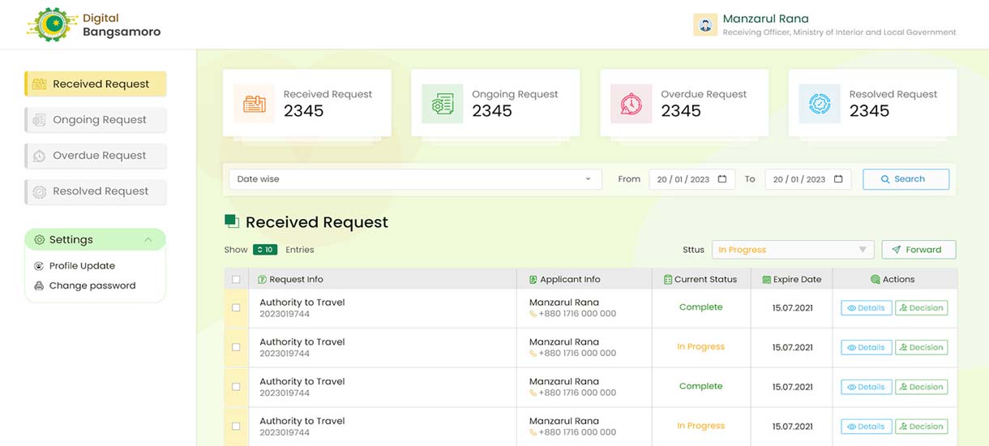Click phone icon in the third row
Screen dimensions: 989x446
[533, 392]
